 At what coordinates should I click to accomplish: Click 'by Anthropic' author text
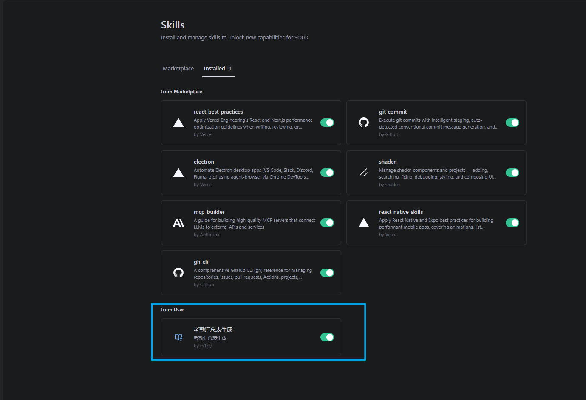click(x=207, y=235)
